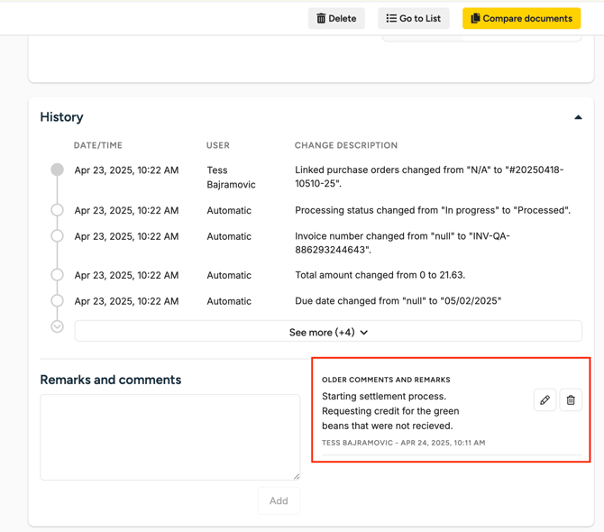Click the Delete button in top bar

click(x=336, y=18)
